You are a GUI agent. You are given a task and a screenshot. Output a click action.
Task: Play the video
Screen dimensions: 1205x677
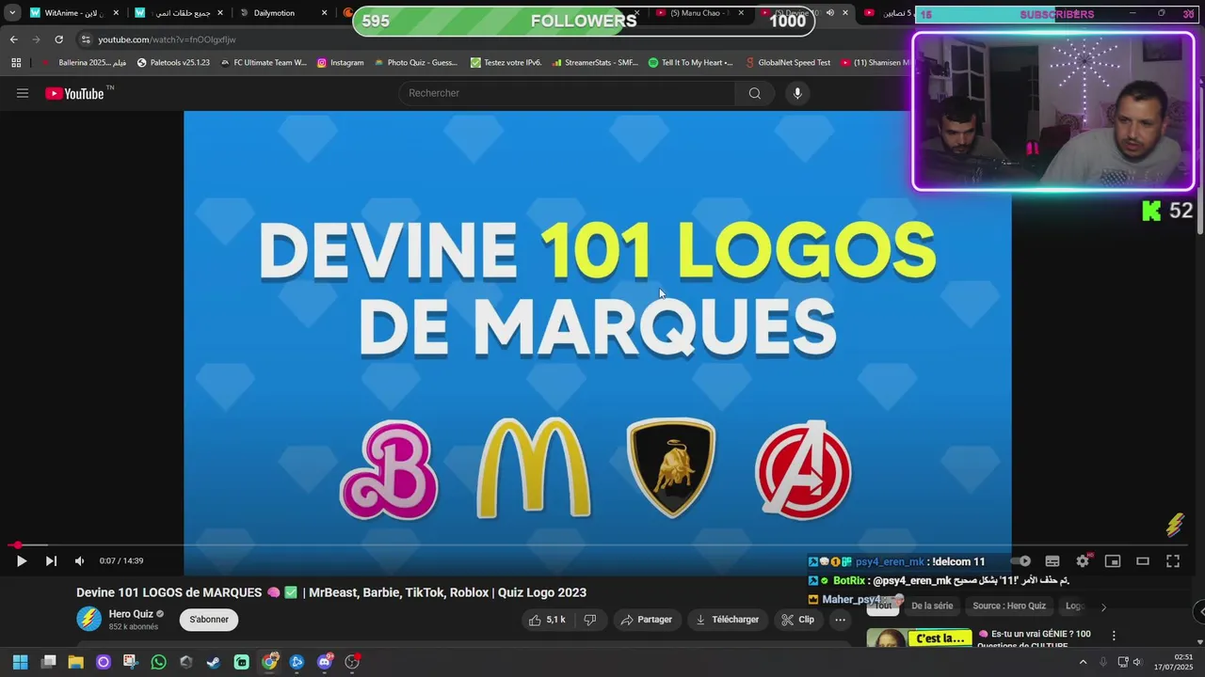(21, 561)
